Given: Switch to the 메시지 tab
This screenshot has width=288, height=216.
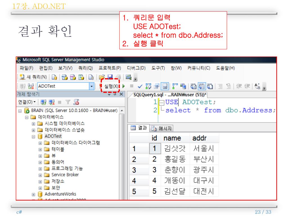Looking at the screenshot, I should coord(162,128).
